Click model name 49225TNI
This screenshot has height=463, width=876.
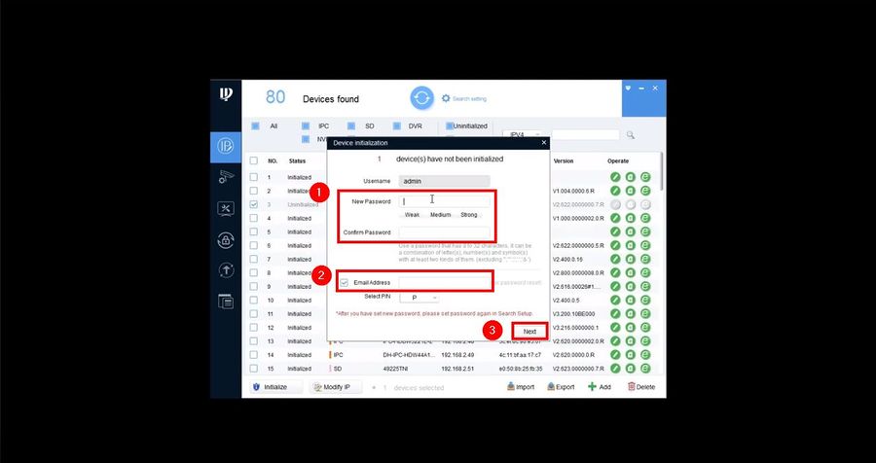394,369
